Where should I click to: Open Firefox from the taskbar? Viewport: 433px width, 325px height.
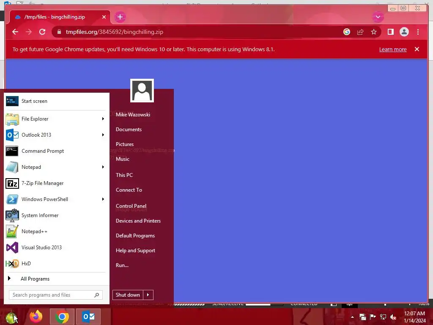36,317
